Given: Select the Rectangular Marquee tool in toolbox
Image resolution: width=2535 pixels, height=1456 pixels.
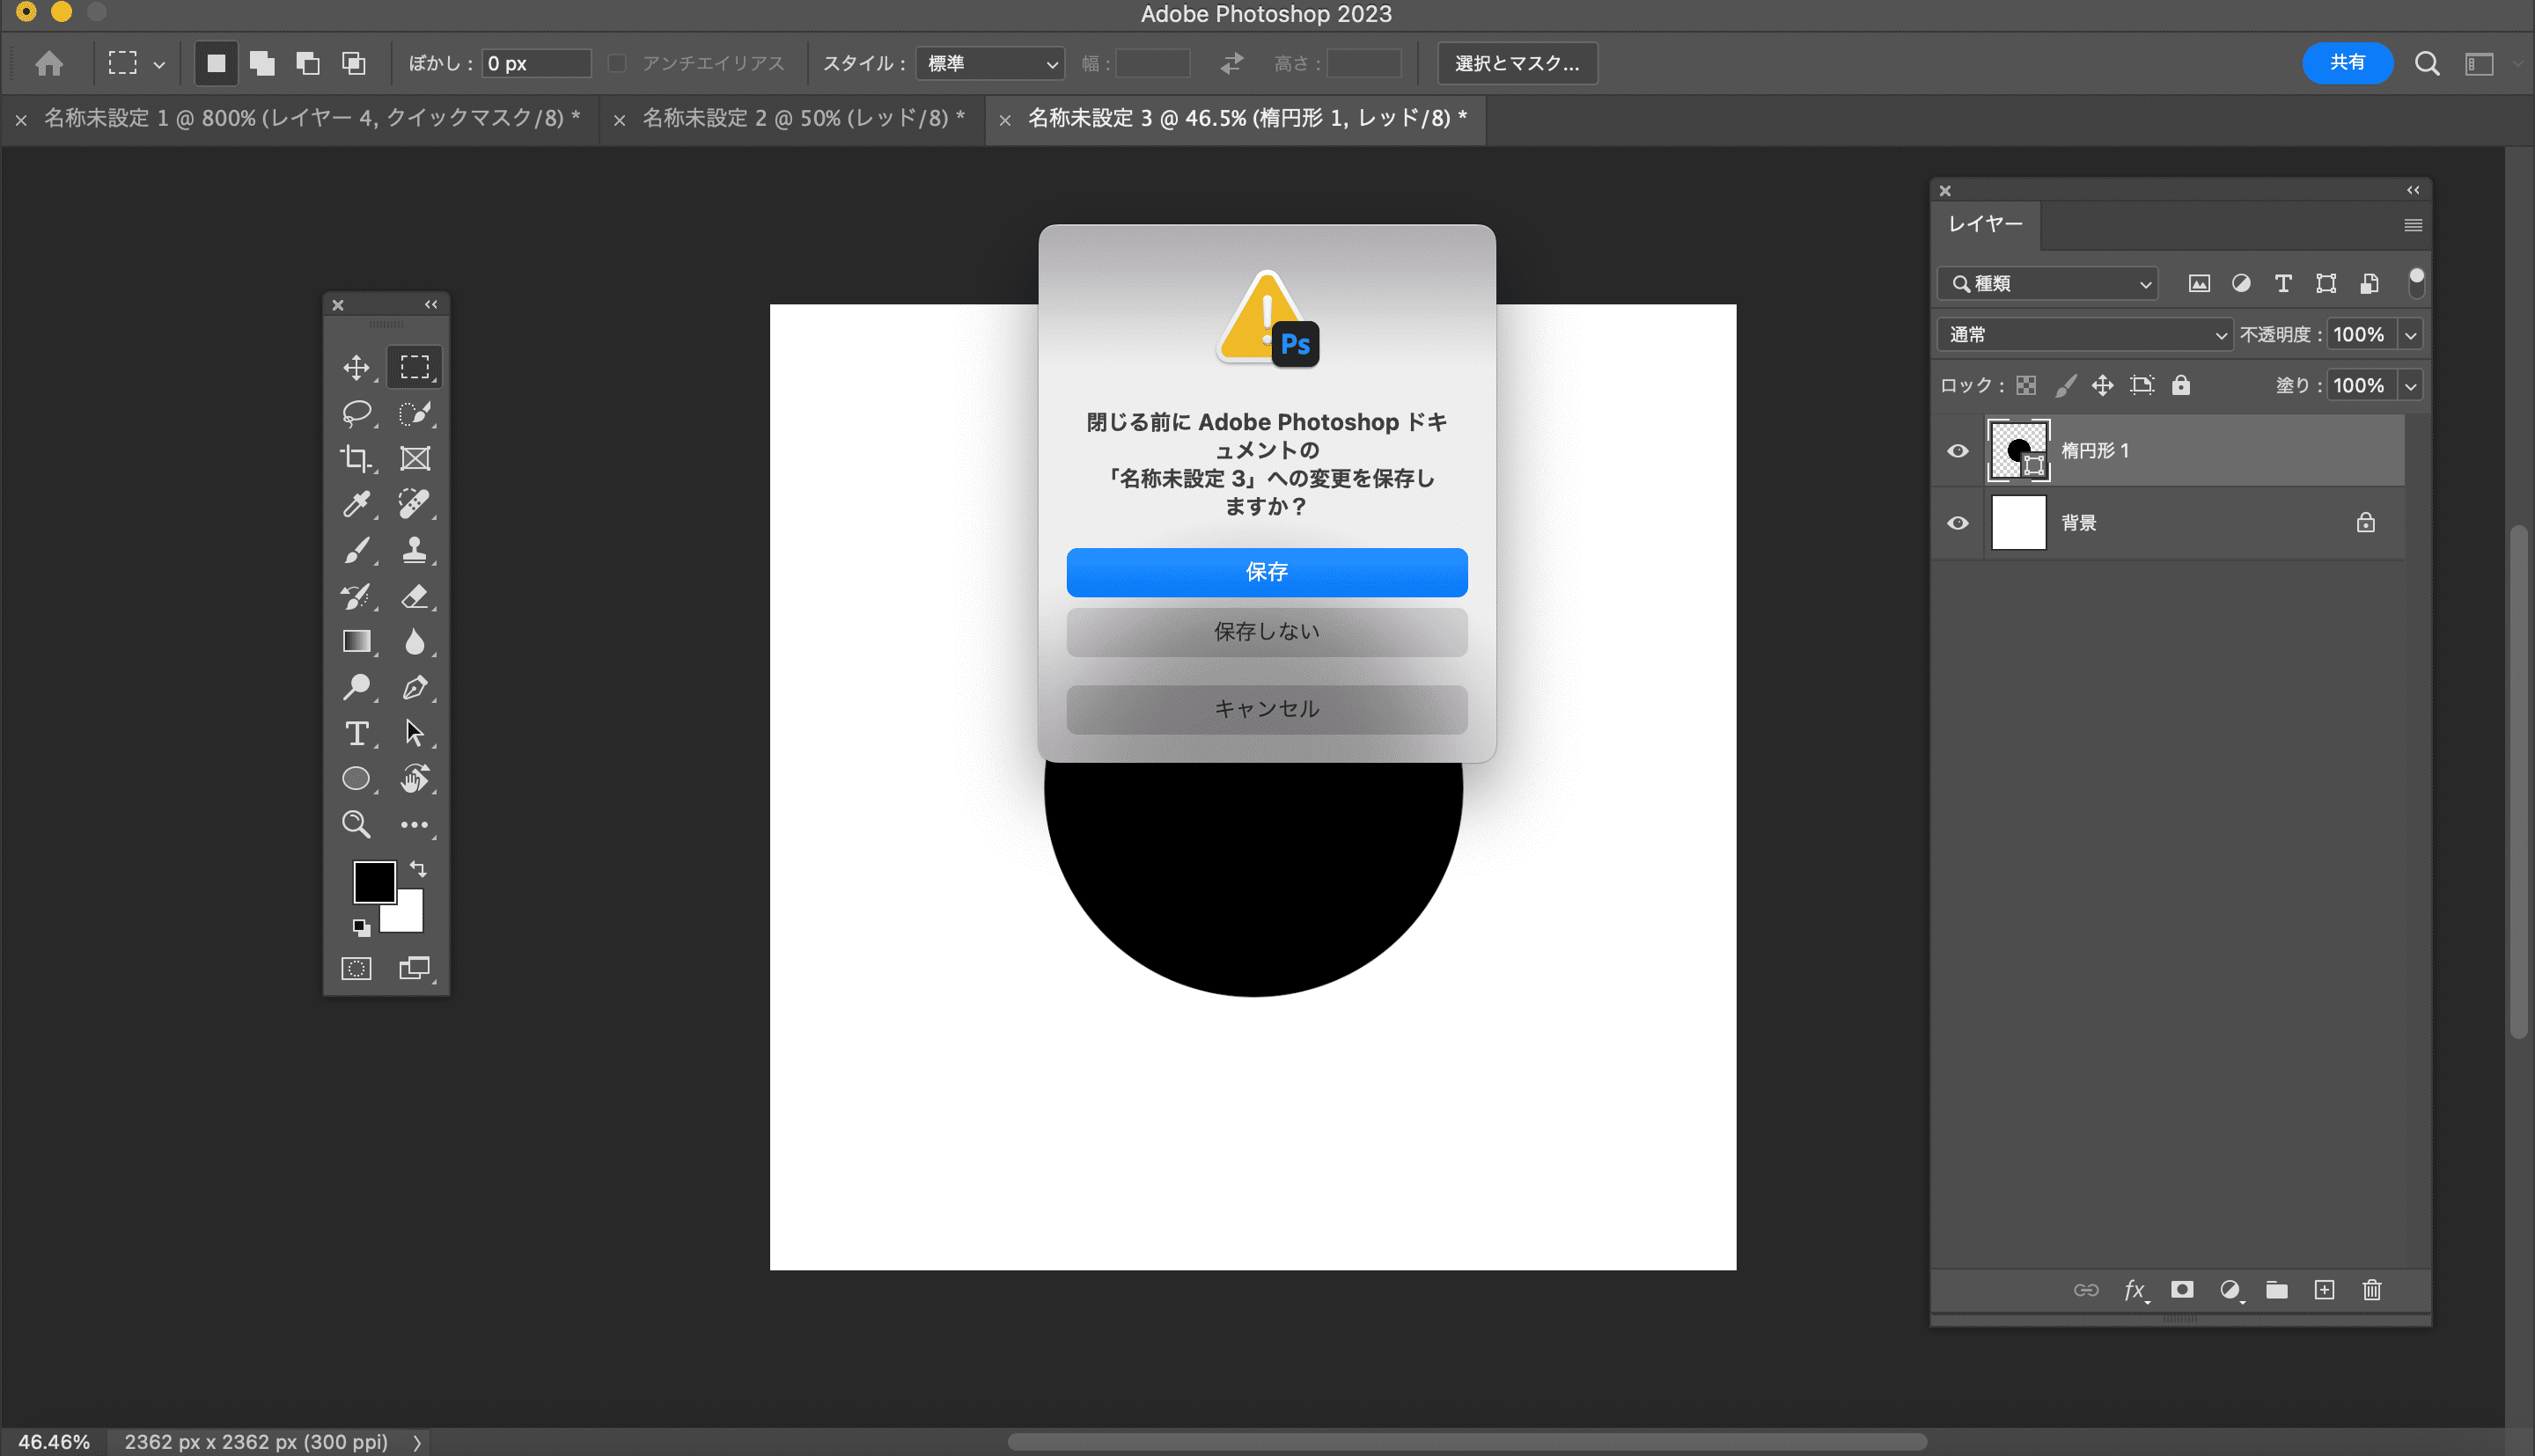Looking at the screenshot, I should click(415, 367).
